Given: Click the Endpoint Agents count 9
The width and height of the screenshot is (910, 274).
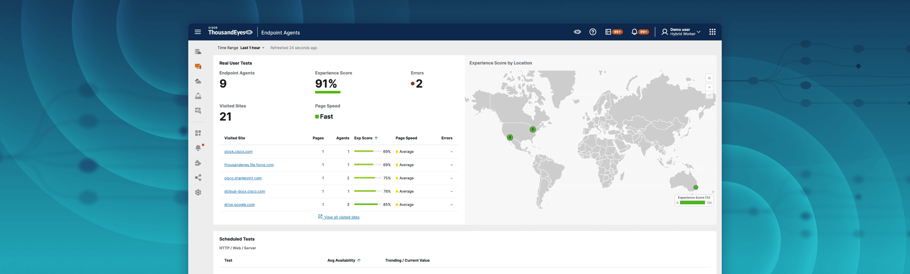Looking at the screenshot, I should tap(223, 84).
